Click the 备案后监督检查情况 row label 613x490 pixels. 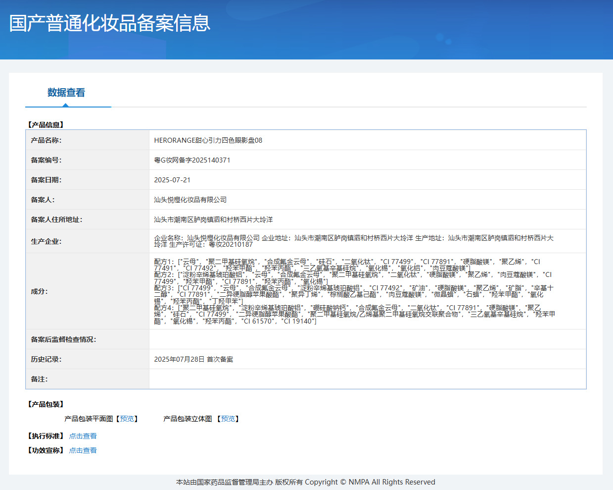click(x=63, y=339)
